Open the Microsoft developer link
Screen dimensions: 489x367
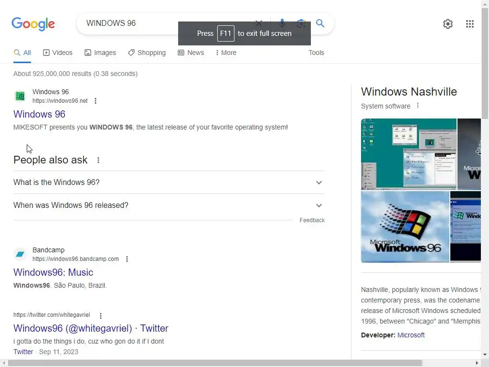click(411, 335)
